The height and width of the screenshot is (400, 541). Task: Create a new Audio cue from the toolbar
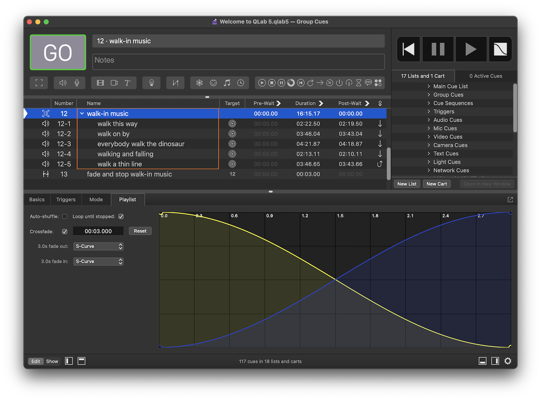(x=63, y=82)
